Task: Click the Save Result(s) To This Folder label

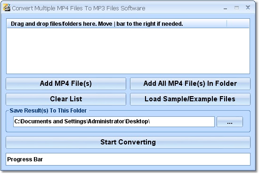Action: coord(48,111)
